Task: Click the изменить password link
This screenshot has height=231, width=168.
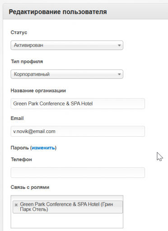Action: (x=43, y=148)
